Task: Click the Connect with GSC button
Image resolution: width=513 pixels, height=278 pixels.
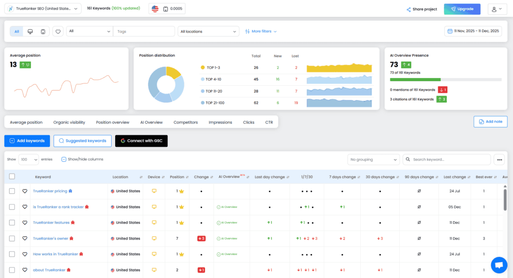Action: [141, 141]
